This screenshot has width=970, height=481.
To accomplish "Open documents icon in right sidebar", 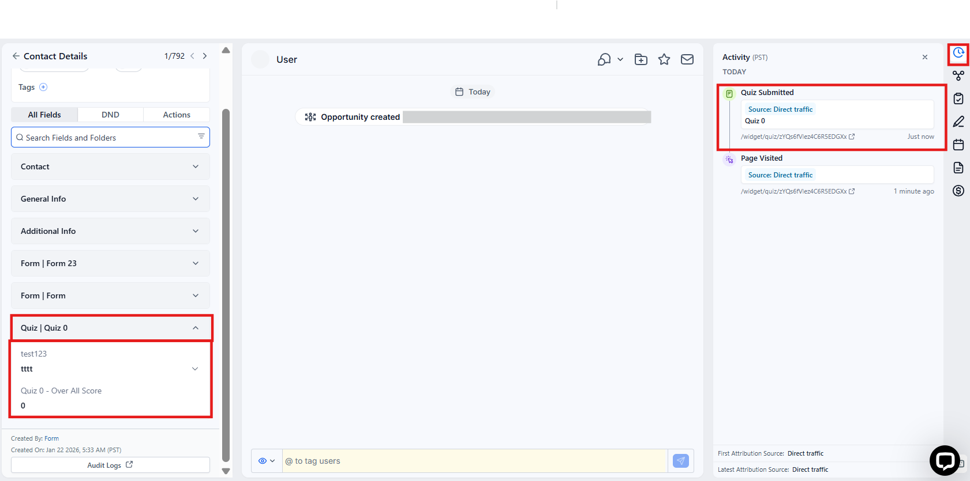I will (x=958, y=168).
